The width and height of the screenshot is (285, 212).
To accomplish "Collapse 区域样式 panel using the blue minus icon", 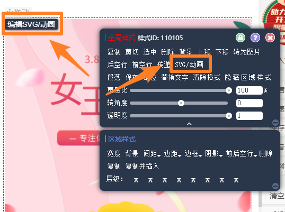I will [x=275, y=186].
